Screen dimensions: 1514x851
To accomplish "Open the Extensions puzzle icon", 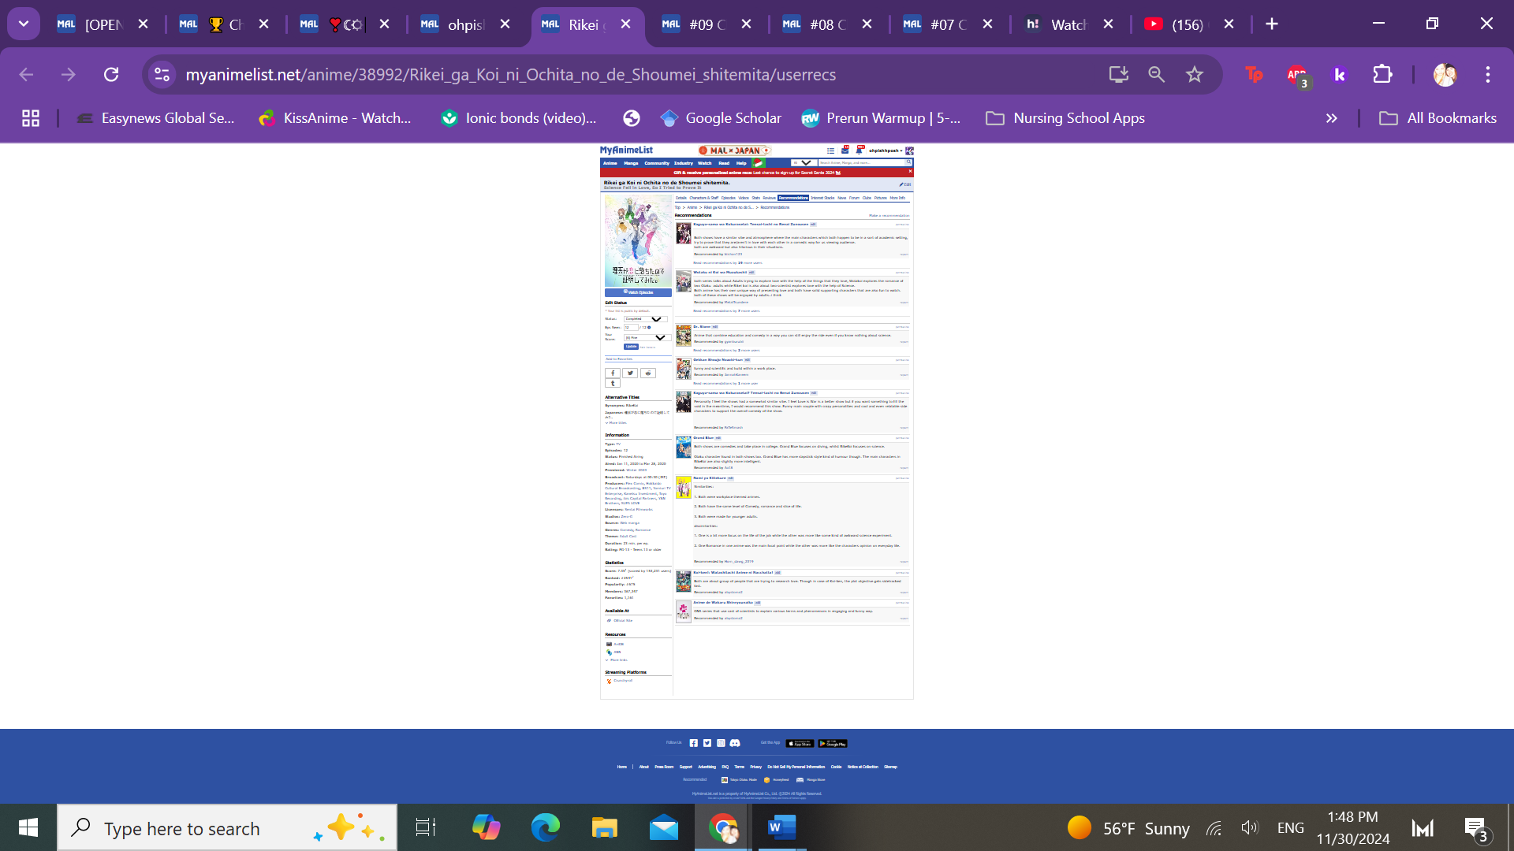I will 1382,74.
